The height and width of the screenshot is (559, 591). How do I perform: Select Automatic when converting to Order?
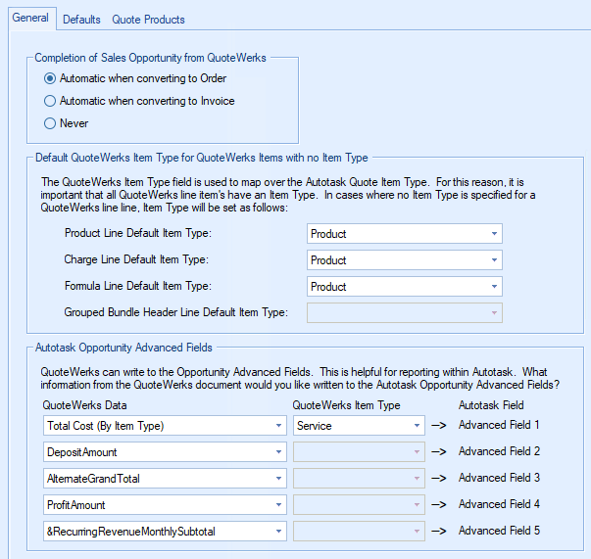click(51, 78)
